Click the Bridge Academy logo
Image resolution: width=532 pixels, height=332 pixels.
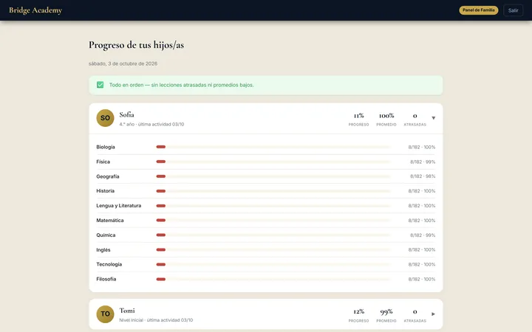click(35, 10)
